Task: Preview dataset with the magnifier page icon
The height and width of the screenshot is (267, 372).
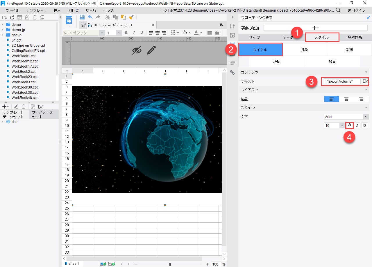Action: coord(33,107)
